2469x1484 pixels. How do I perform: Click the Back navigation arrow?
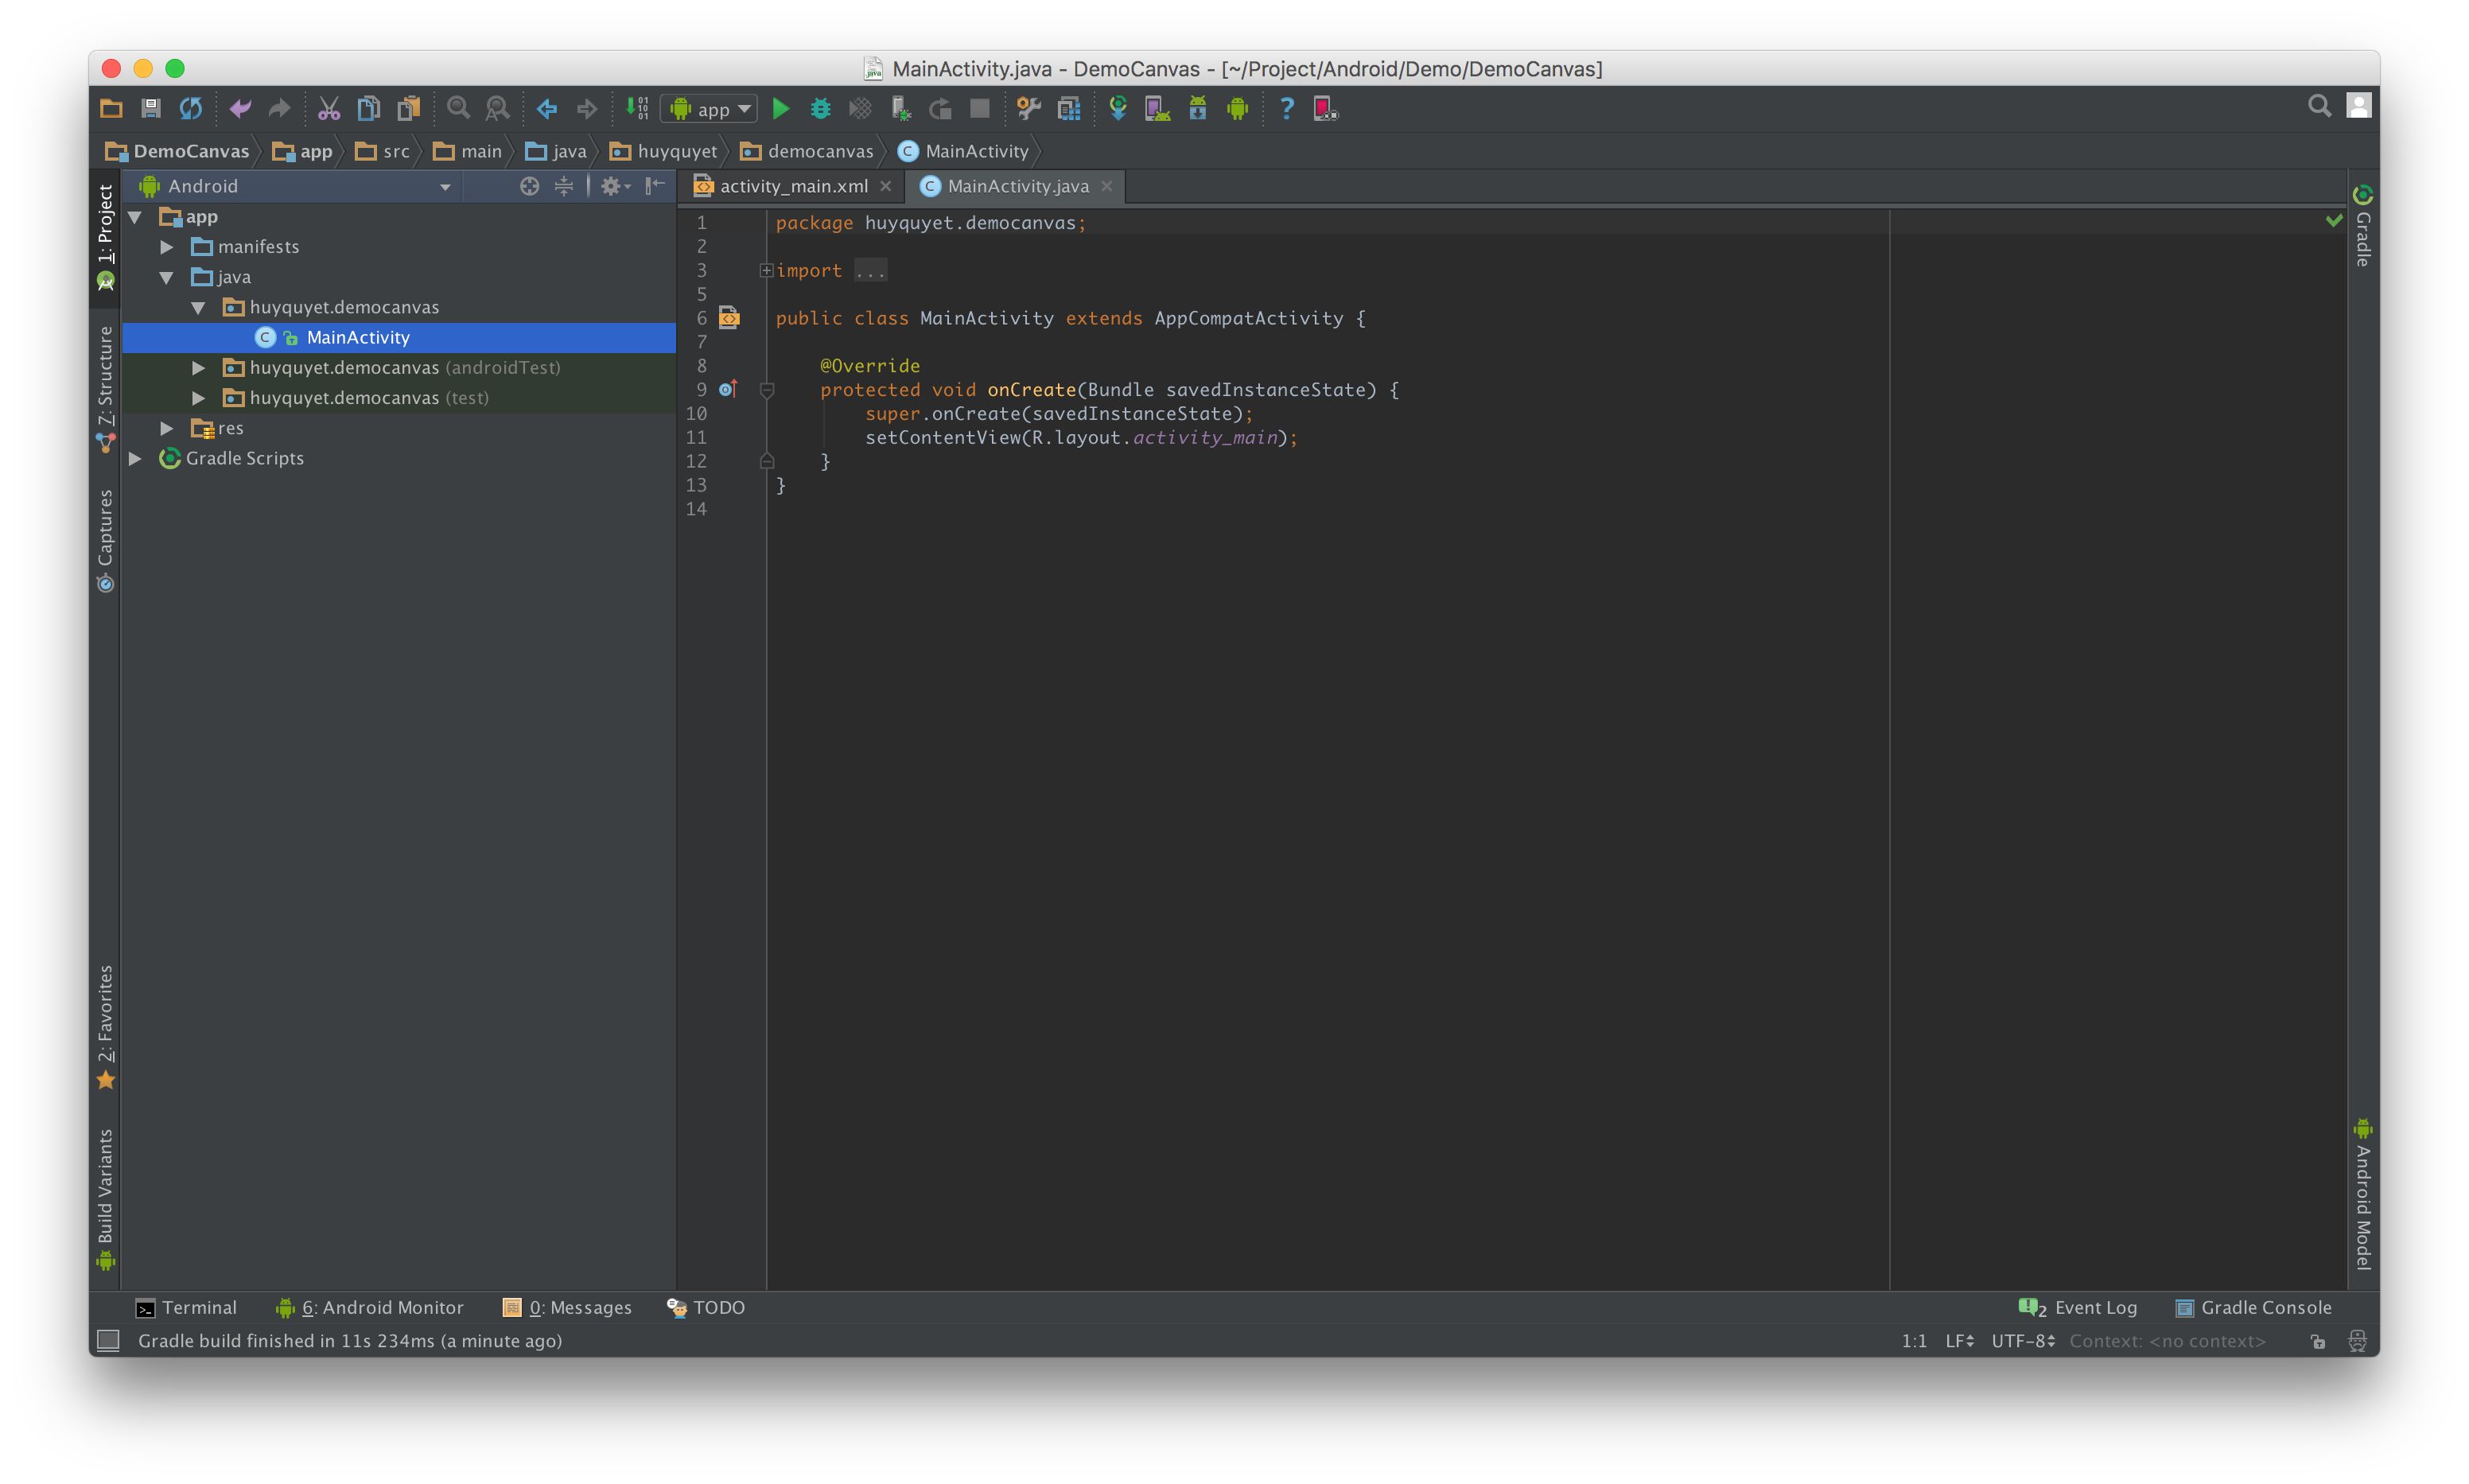547,108
